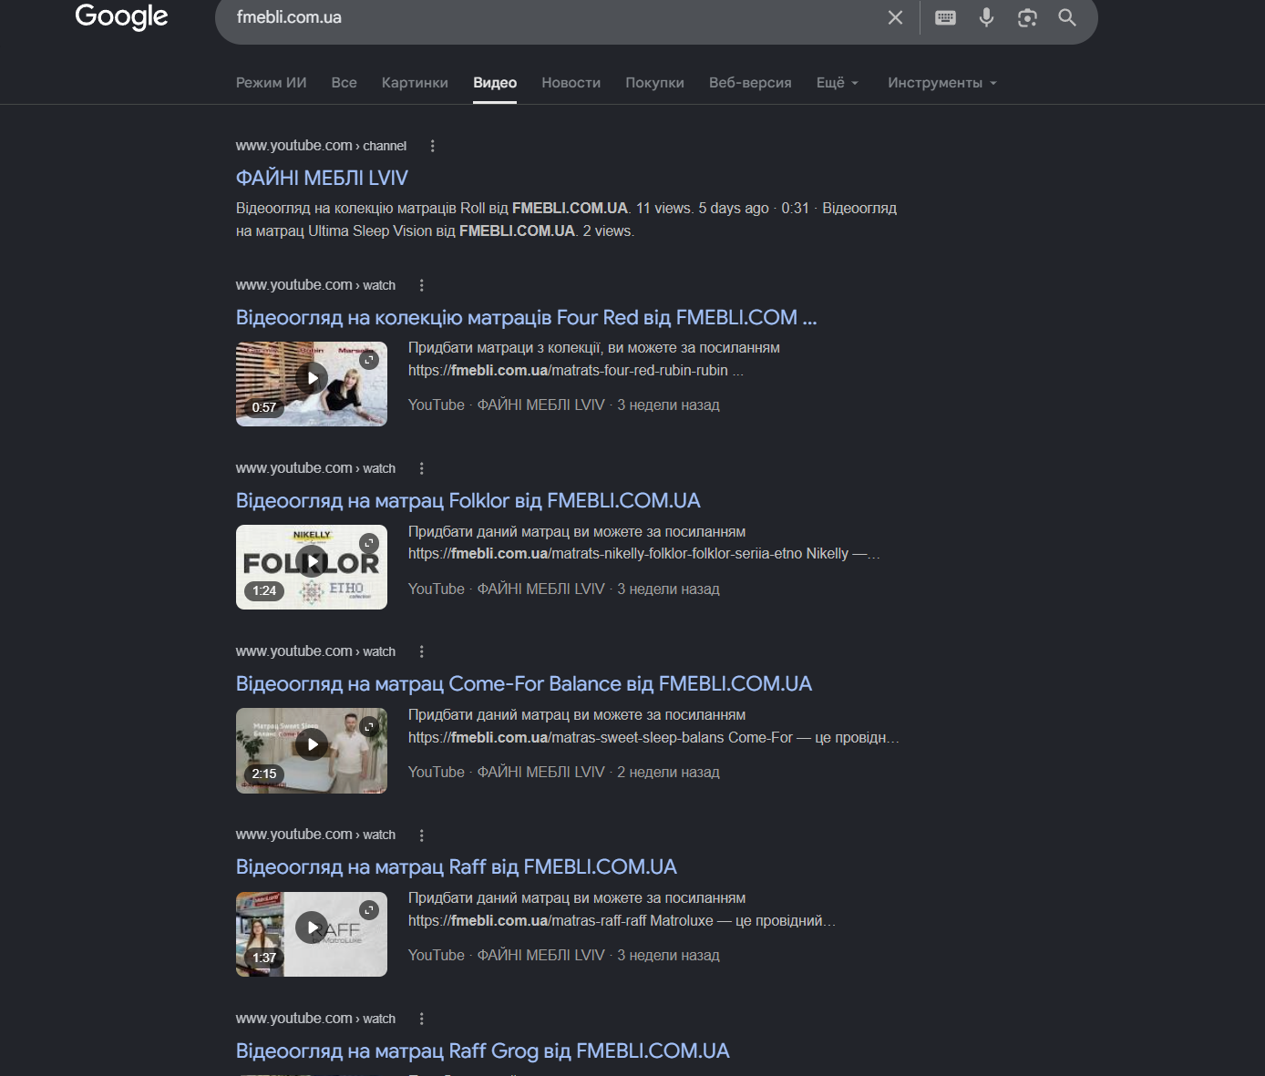This screenshot has width=1265, height=1076.
Task: Open Відеоогляд на матрац Raff Grog link
Action: pyautogui.click(x=482, y=1050)
